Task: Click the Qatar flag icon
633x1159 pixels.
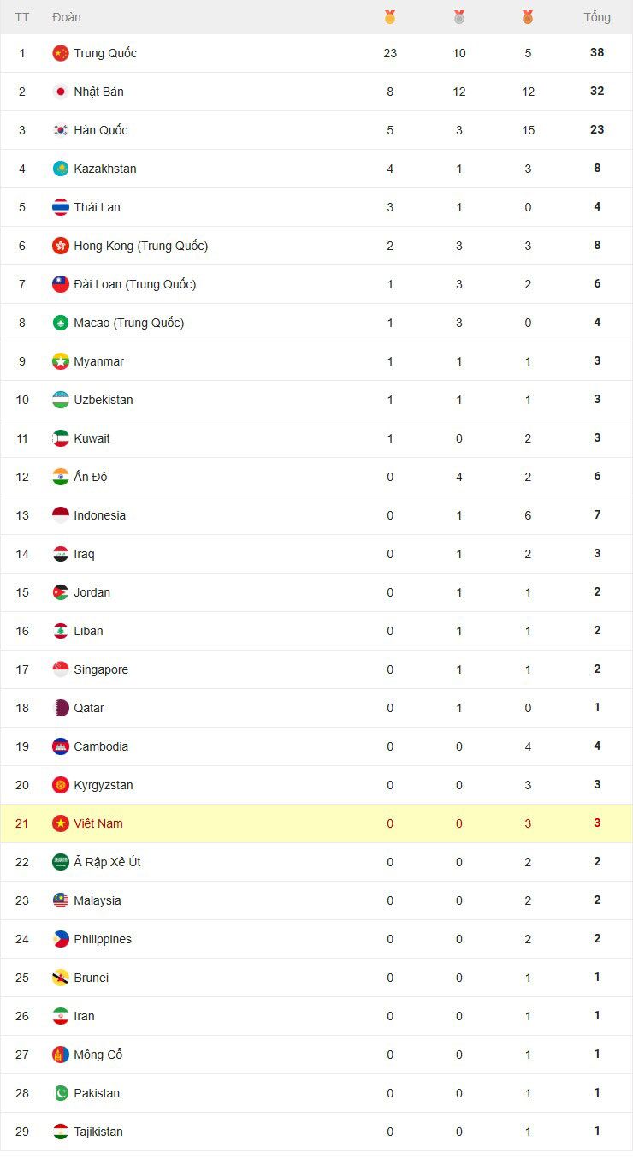Action: pos(61,708)
